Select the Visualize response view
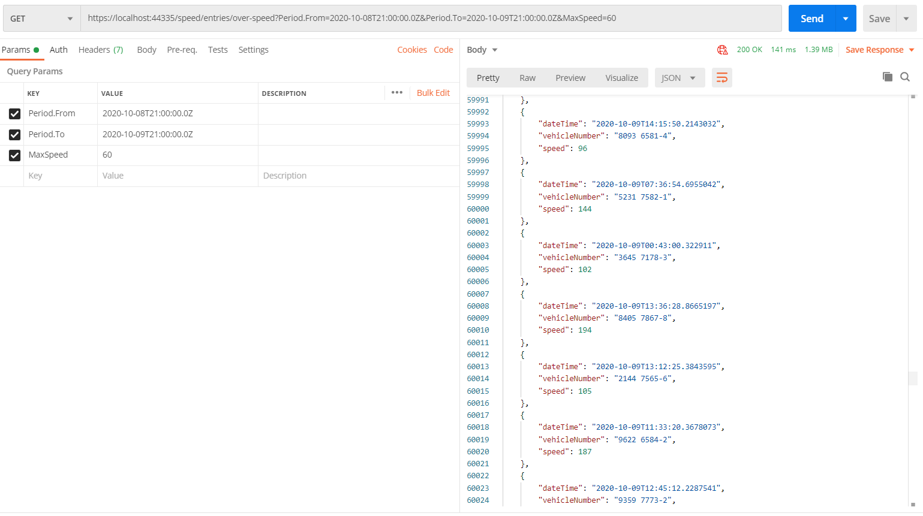This screenshot has width=923, height=516. [x=622, y=78]
